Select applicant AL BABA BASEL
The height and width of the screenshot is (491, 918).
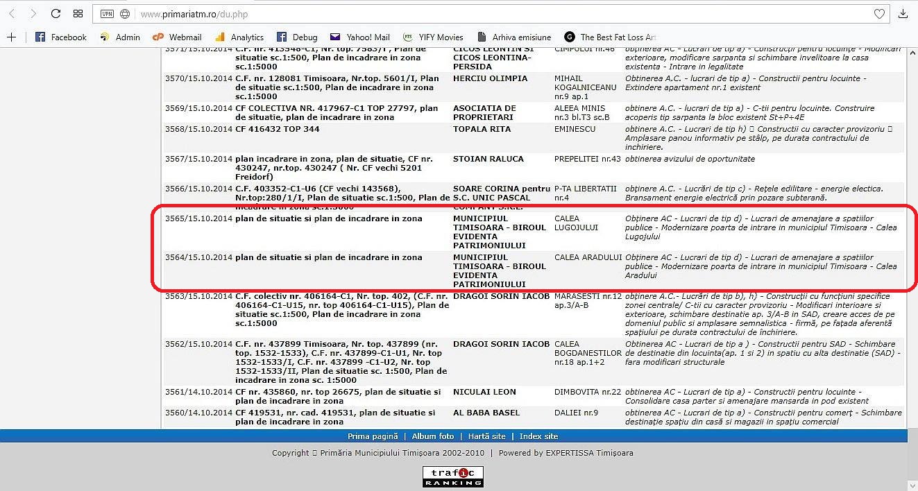point(486,413)
